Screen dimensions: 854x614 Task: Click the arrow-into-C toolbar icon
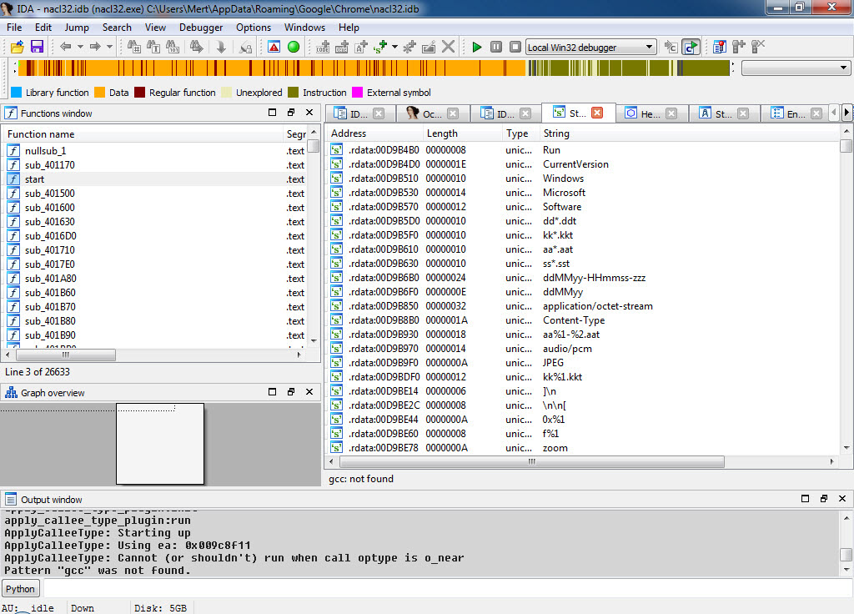click(x=671, y=48)
